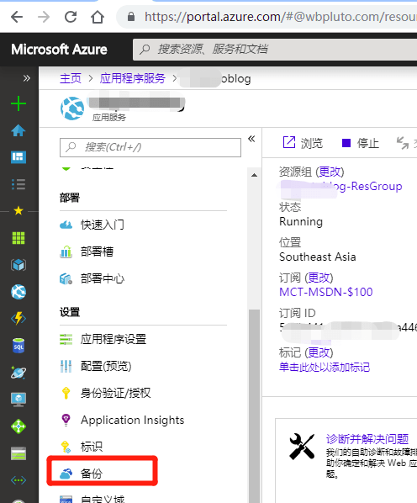This screenshot has width=417, height=503.
Task: Click the Favorites star in sidebar
Action: click(18, 211)
